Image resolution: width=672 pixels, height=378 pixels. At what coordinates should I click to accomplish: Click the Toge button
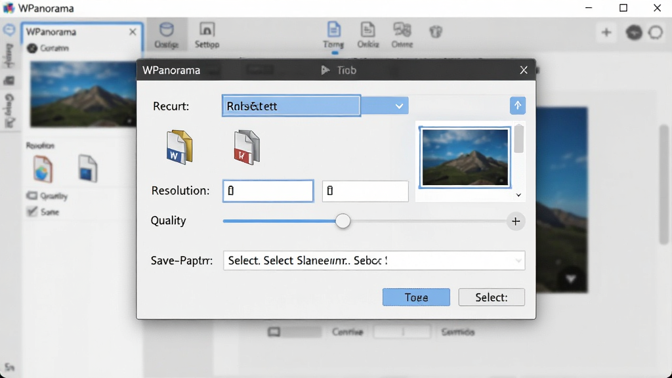[416, 297]
